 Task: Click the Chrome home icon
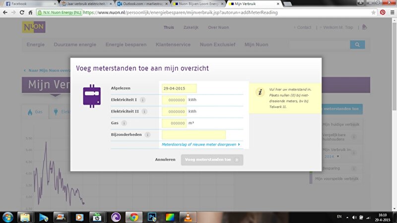[x=30, y=12]
